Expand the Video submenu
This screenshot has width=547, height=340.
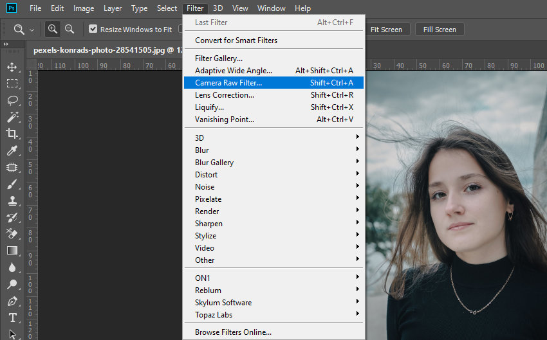coord(274,247)
